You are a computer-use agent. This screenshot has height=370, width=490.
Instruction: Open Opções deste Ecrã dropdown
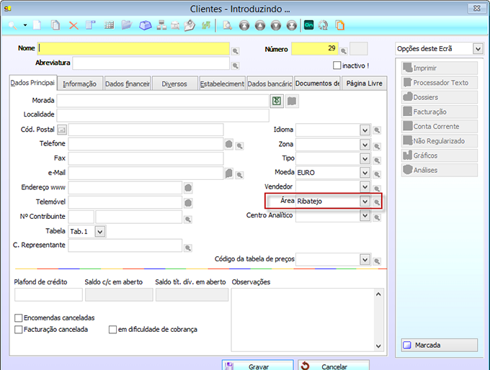click(x=478, y=49)
